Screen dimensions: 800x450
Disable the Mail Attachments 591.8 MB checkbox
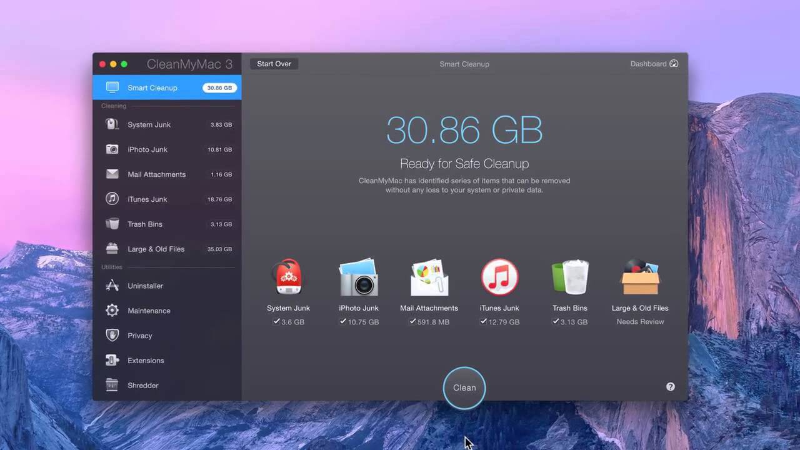[412, 321]
